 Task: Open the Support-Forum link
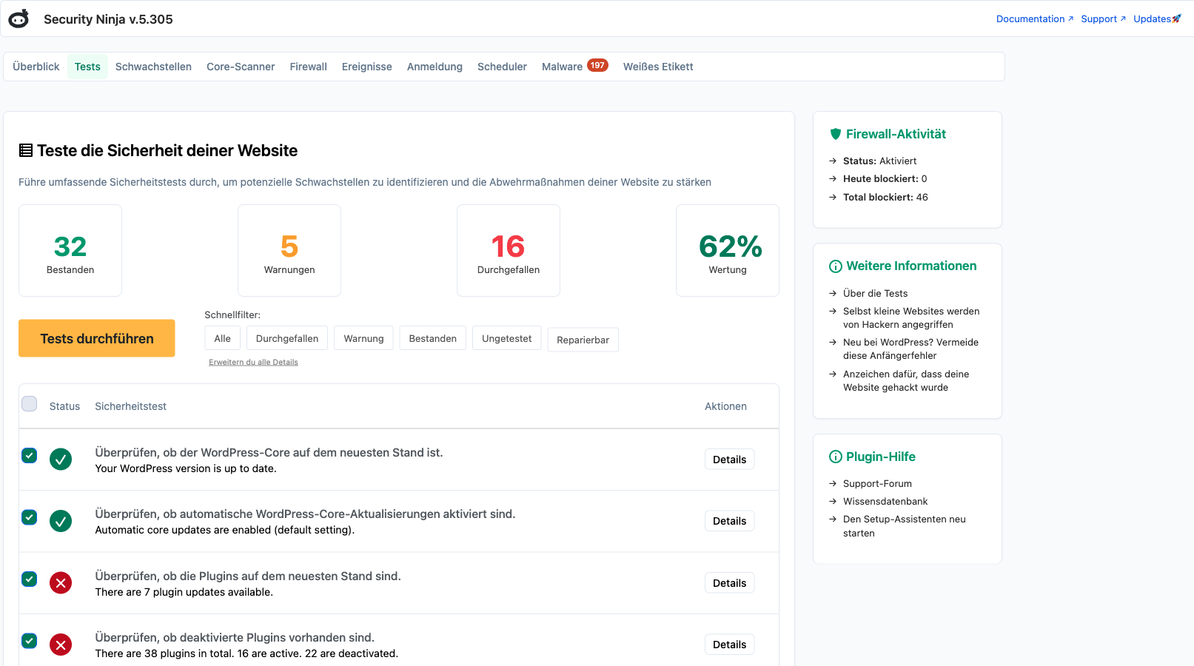coord(877,483)
